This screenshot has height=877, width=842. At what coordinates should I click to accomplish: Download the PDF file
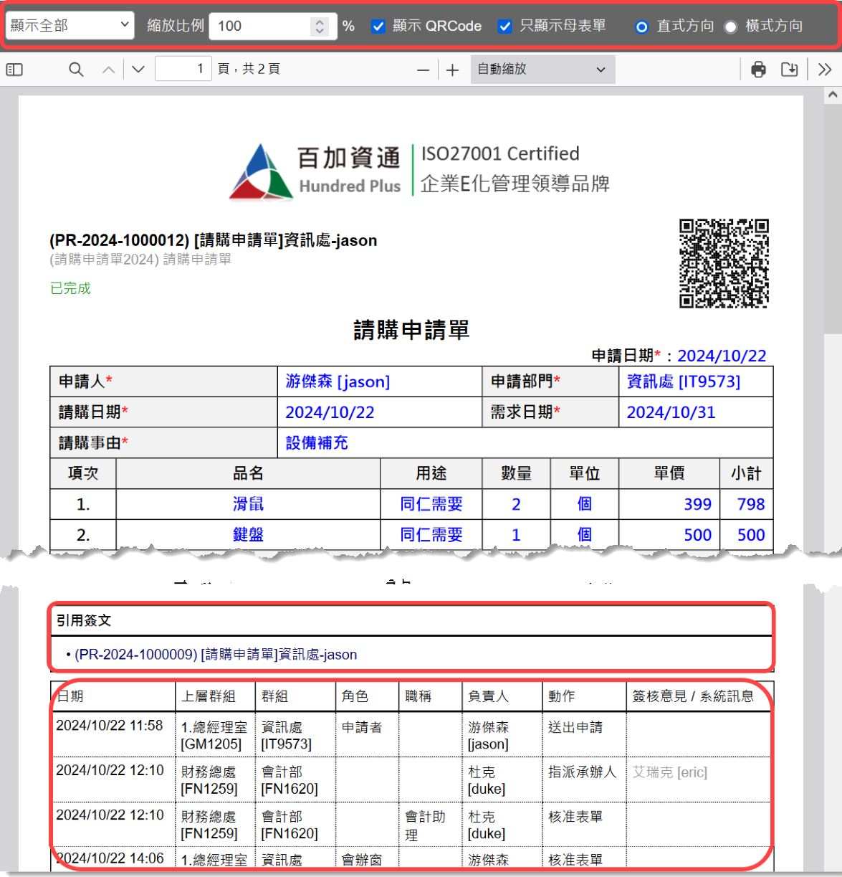(x=789, y=70)
